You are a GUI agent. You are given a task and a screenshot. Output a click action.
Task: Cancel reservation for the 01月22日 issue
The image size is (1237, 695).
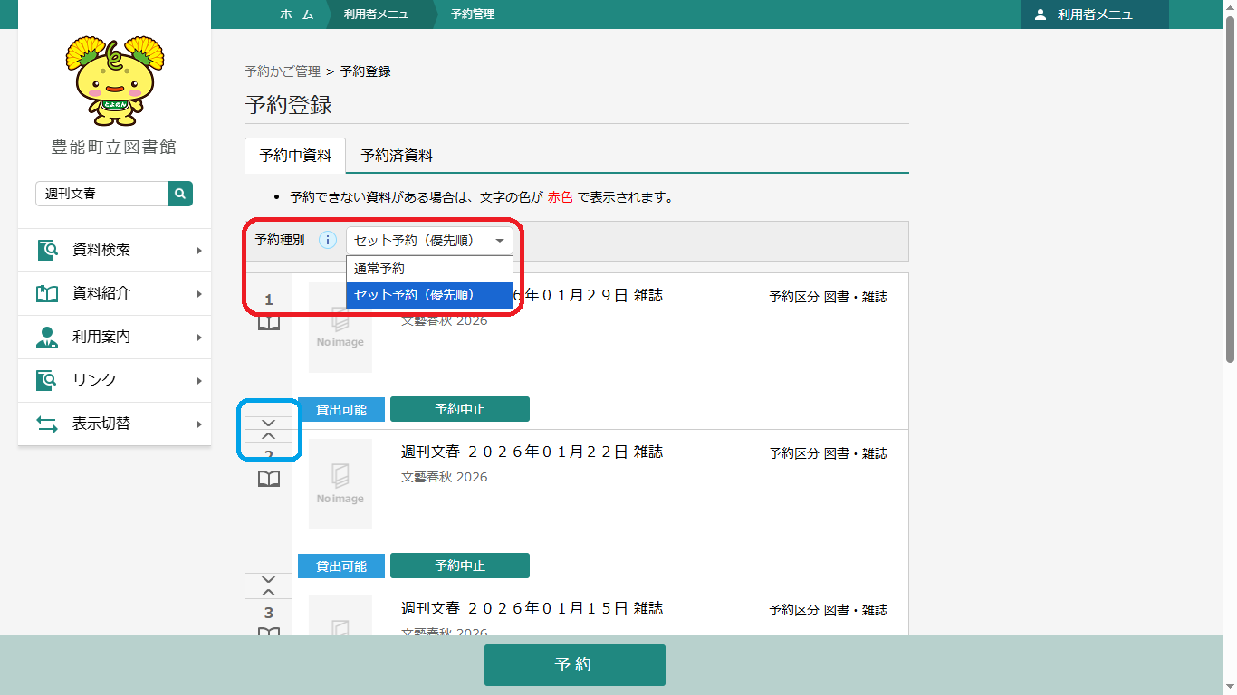460,566
